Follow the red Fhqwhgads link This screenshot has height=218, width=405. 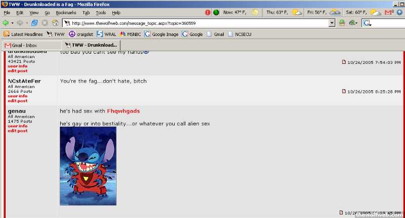point(124,111)
